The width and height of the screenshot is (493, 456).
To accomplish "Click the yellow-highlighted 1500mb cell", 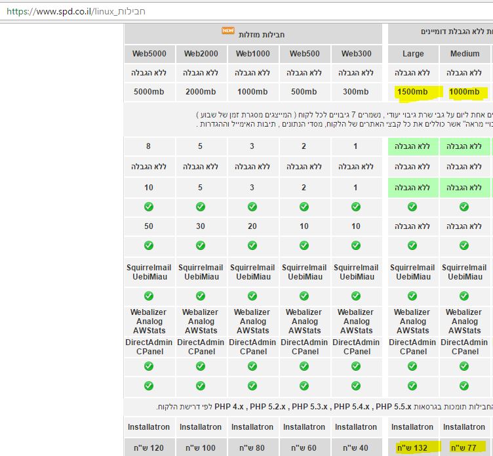I will 413,92.
